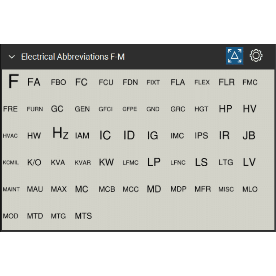Choose the GND abbreviation symbol

pos(153,109)
